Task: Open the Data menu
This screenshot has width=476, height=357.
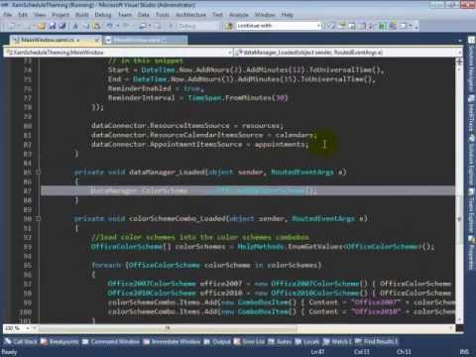Action: pyautogui.click(x=144, y=15)
